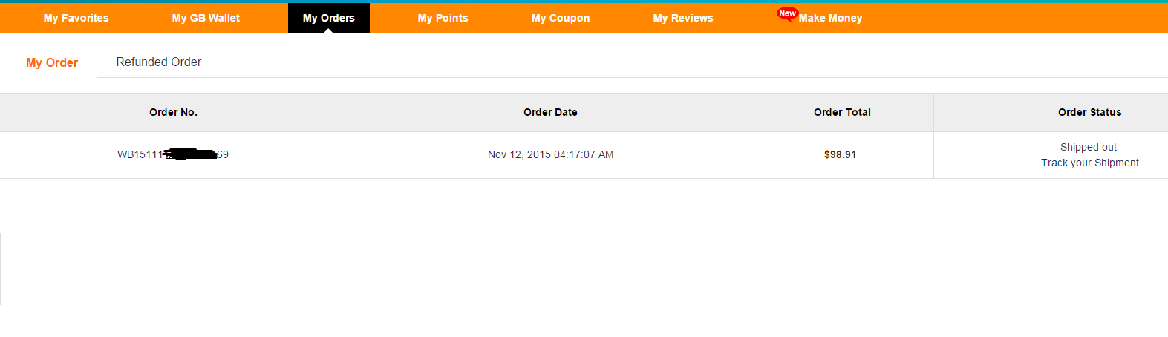Track your Shipment for this order
The image size is (1168, 337).
(x=1090, y=163)
